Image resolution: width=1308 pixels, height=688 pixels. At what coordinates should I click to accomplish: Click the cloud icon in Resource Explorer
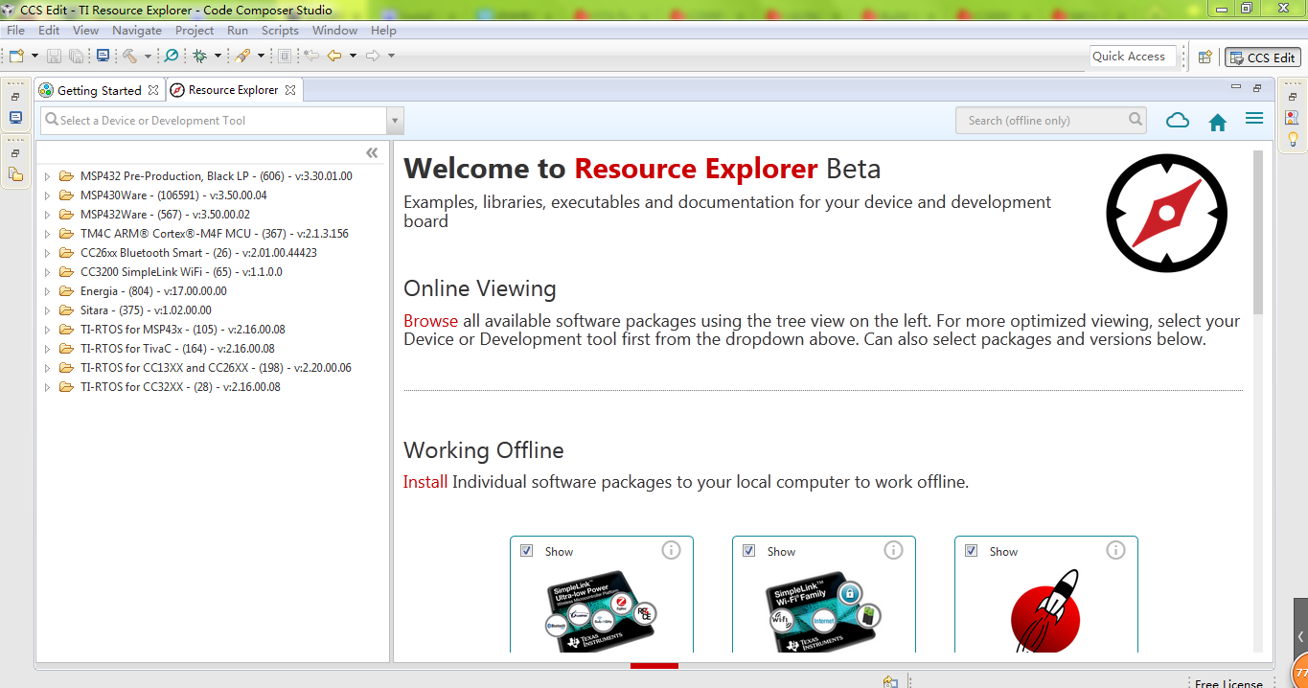1178,121
